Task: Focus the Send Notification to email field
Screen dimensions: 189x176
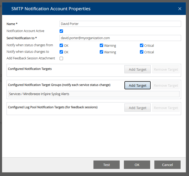Action: tap(120, 38)
